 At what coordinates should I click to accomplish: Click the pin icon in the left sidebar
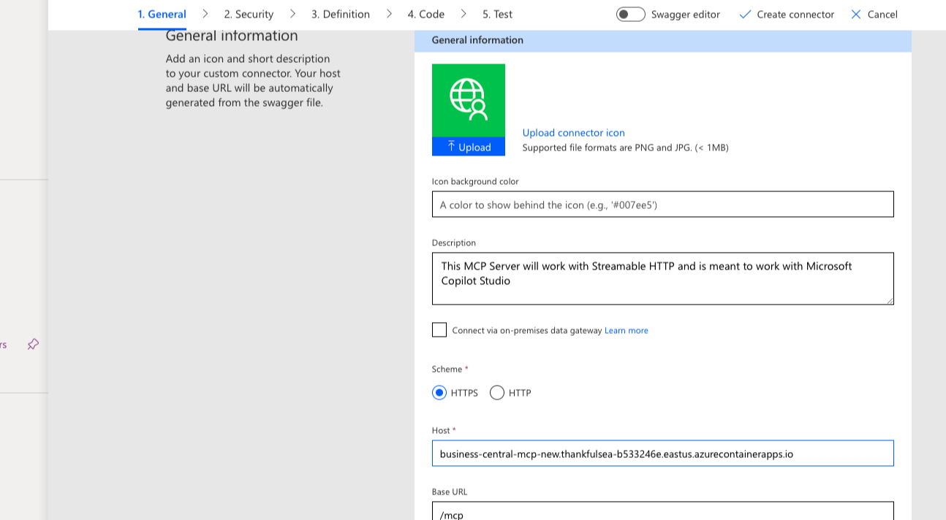[x=32, y=344]
